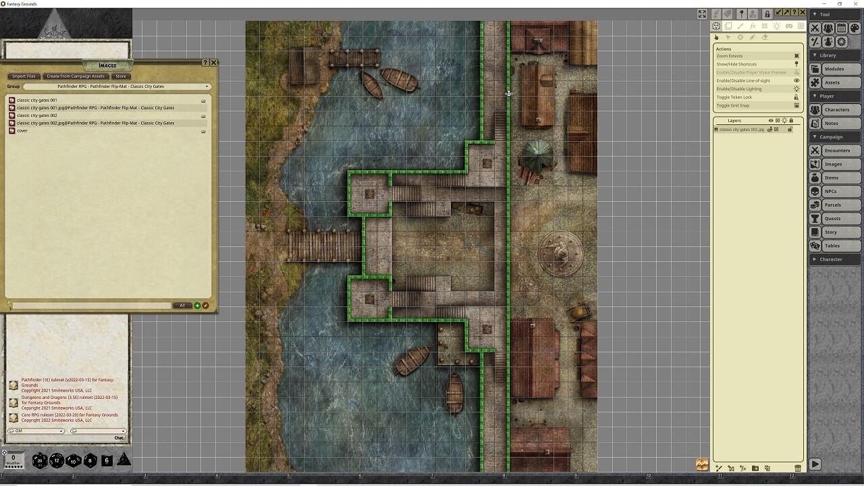Roll the d20 die in the dice tray
The height and width of the screenshot is (486, 864).
point(39,460)
